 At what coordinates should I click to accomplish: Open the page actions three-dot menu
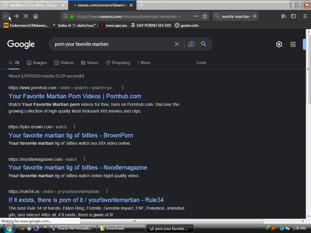click(x=196, y=16)
